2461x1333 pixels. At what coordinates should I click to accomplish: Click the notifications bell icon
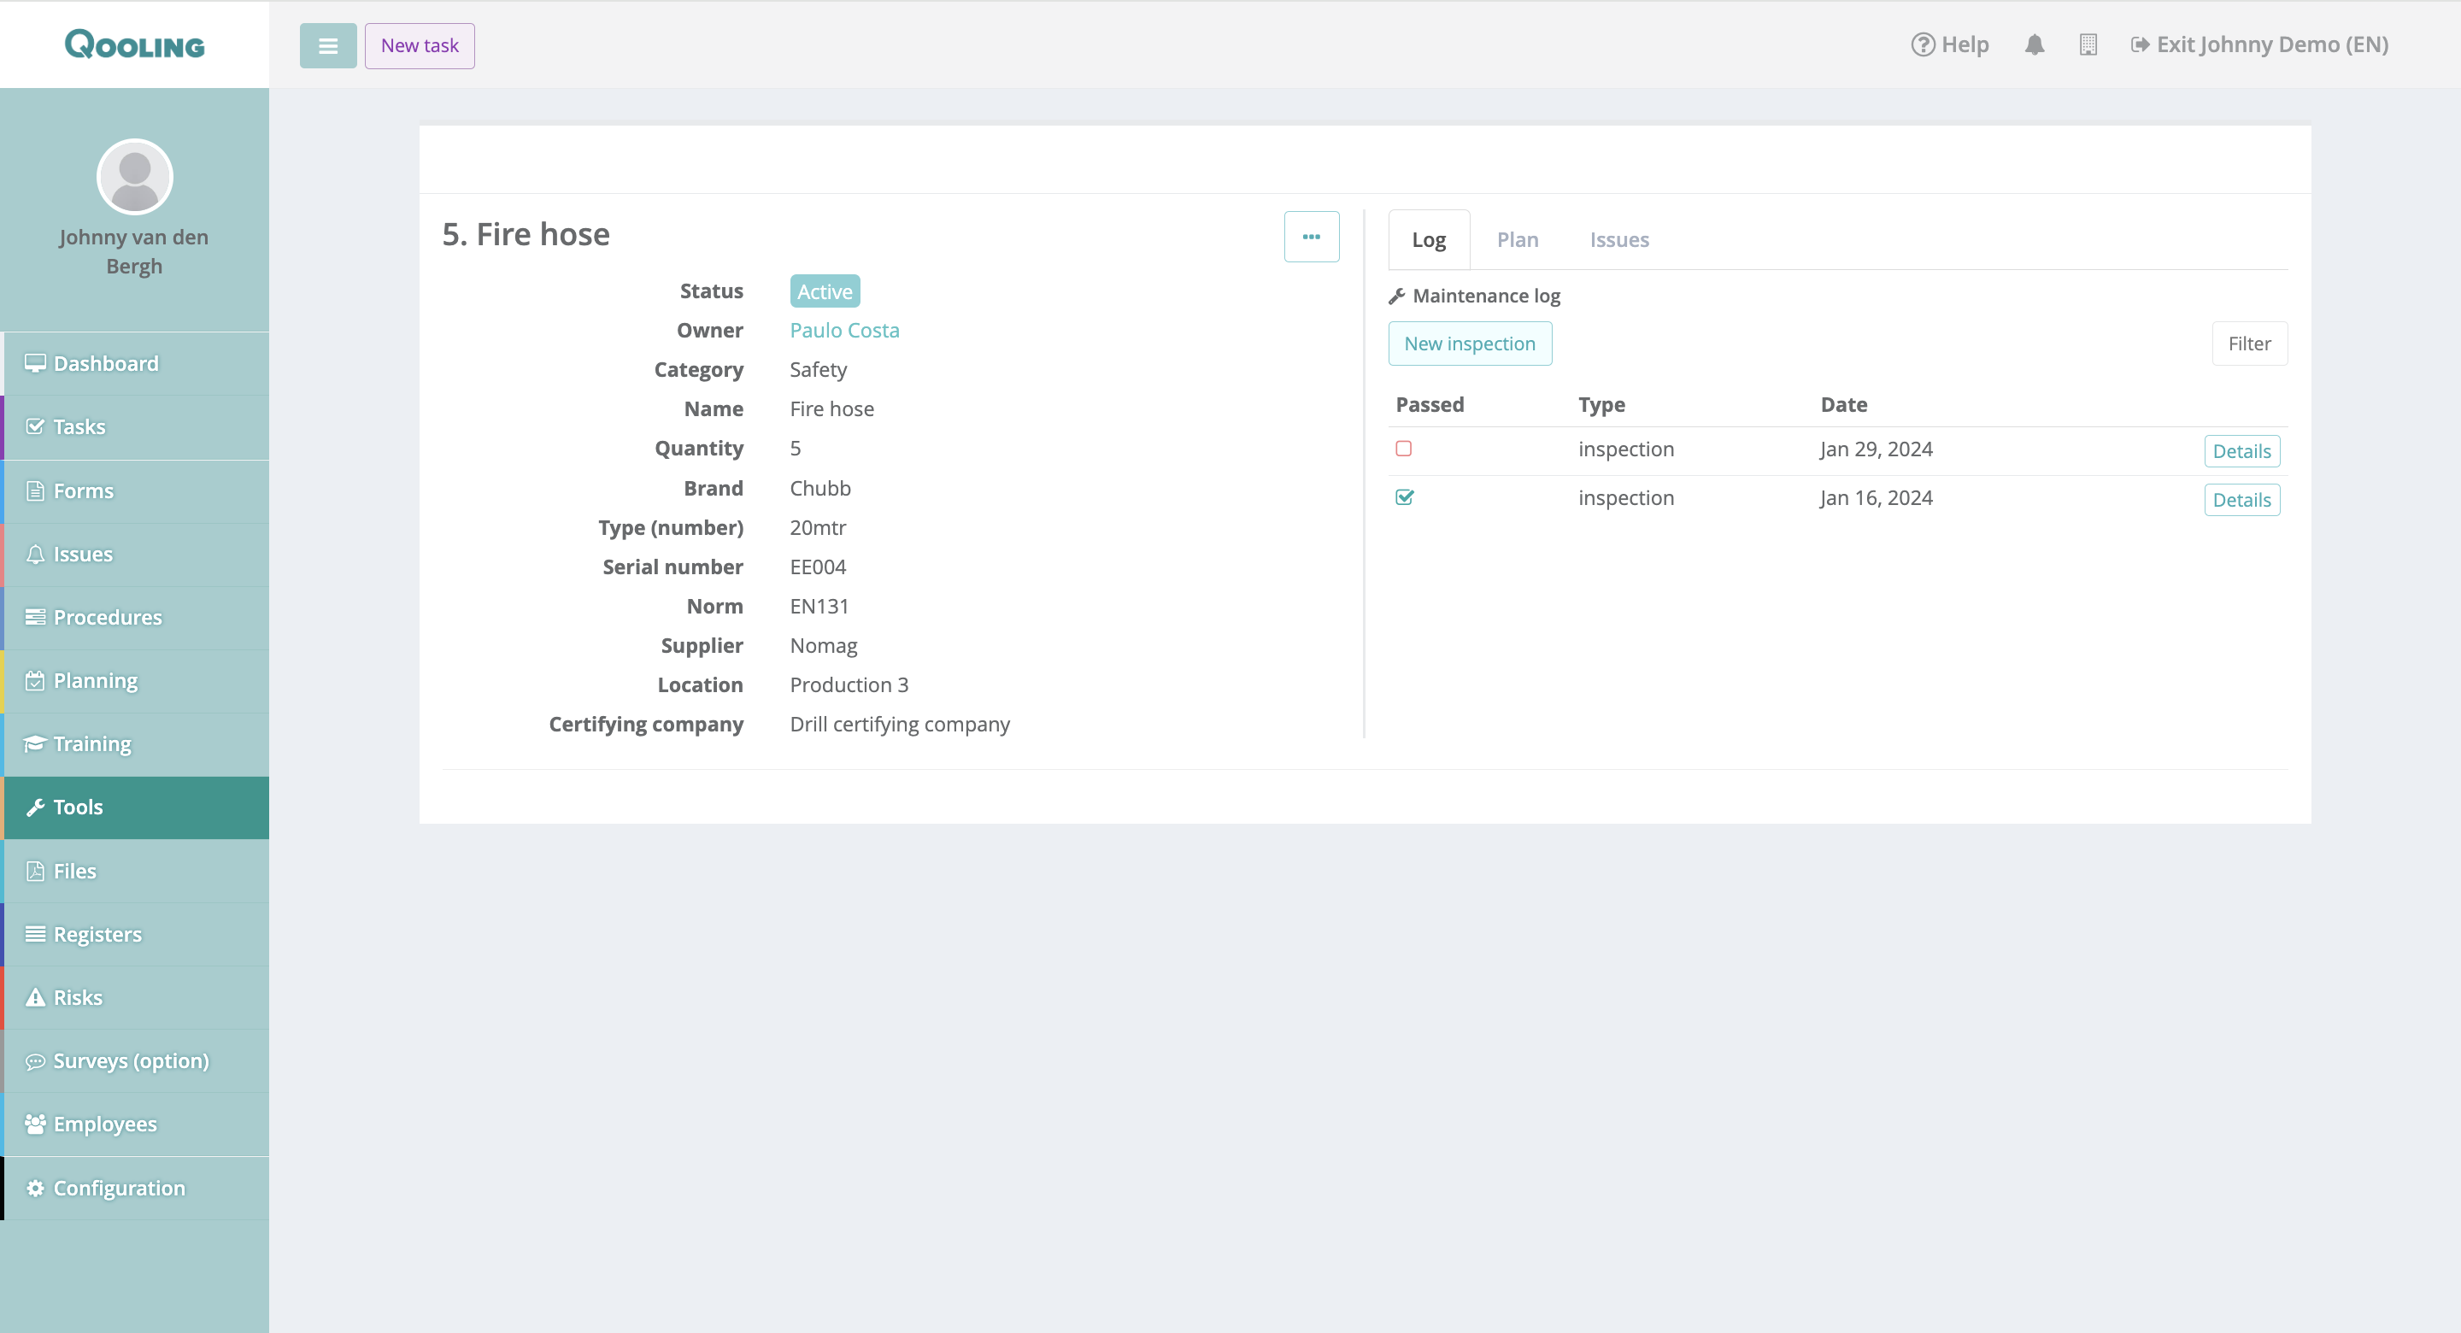tap(2034, 45)
